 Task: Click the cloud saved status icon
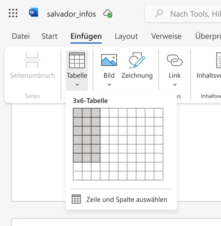(x=108, y=14)
